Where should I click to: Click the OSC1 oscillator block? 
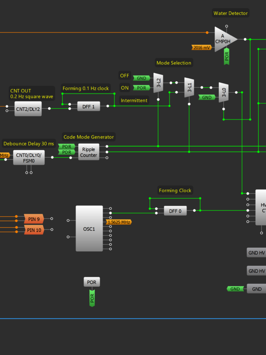[x=89, y=228]
